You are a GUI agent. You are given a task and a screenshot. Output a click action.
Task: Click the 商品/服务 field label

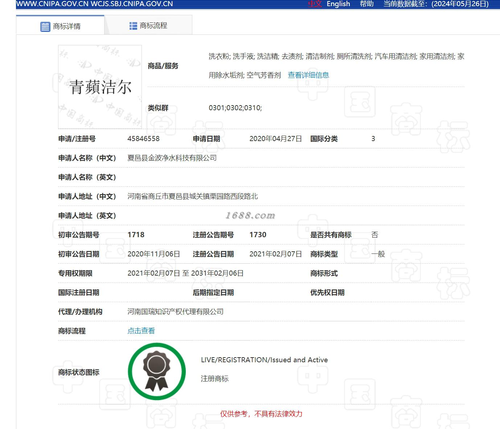click(163, 66)
